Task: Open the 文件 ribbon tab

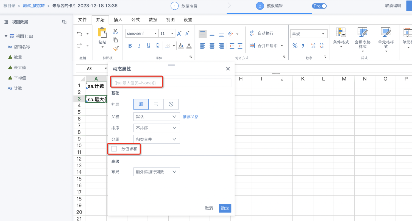Action: [x=82, y=20]
